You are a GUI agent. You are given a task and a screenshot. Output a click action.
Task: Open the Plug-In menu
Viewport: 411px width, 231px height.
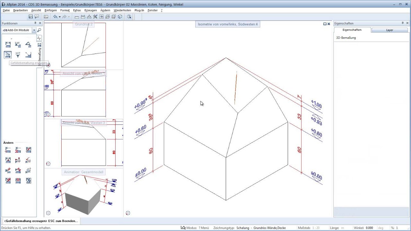(x=139, y=10)
